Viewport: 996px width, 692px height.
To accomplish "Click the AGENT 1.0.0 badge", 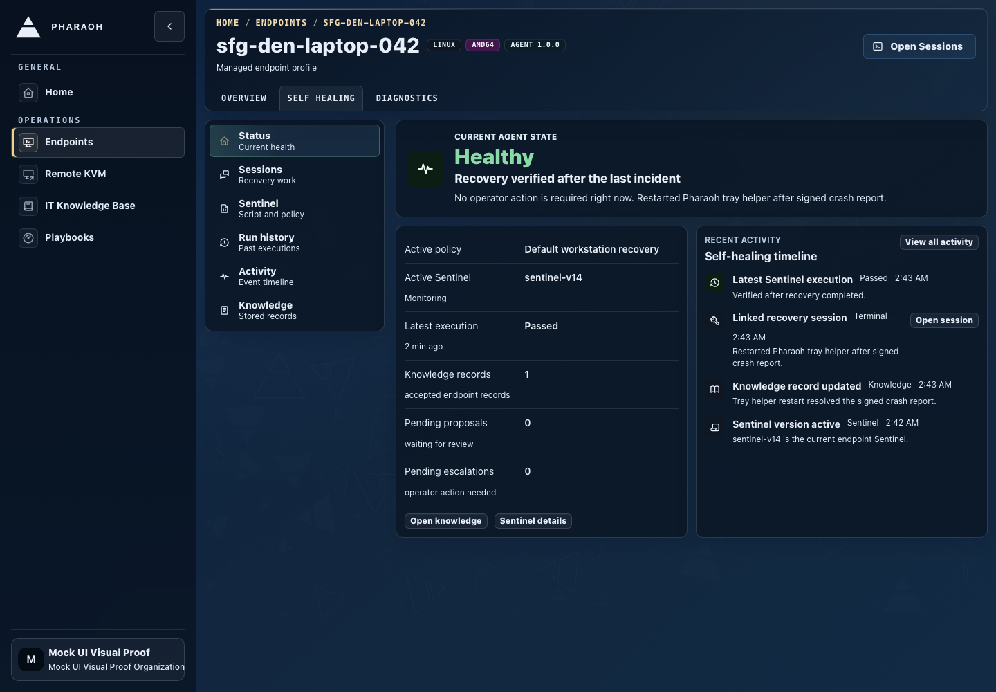I will click(535, 45).
